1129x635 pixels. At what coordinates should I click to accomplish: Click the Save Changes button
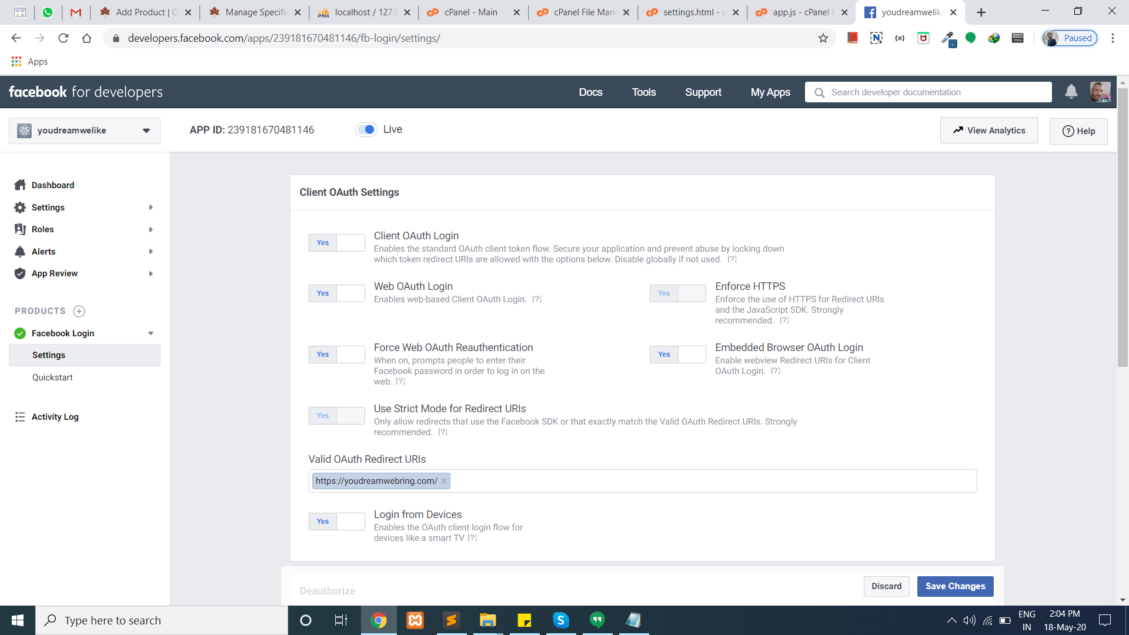click(955, 586)
